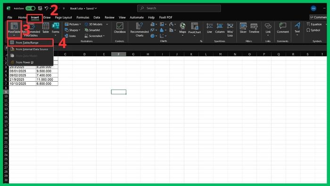Insert a new Comment from ribbon
Image resolution: width=330 pixels, height=186 pixels.
point(283,28)
